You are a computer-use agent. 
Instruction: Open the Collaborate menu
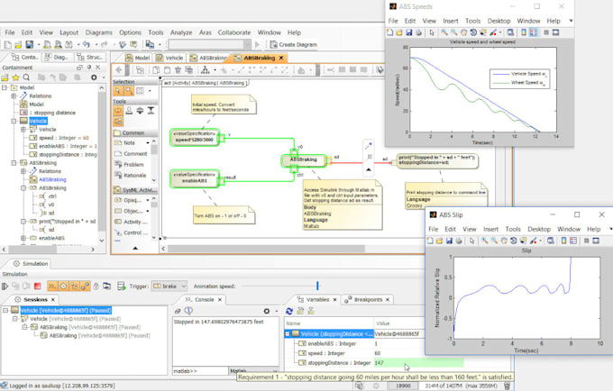(234, 32)
